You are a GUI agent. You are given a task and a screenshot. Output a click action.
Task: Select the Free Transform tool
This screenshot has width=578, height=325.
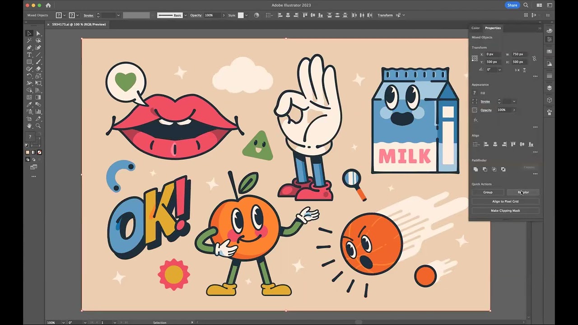click(x=38, y=83)
